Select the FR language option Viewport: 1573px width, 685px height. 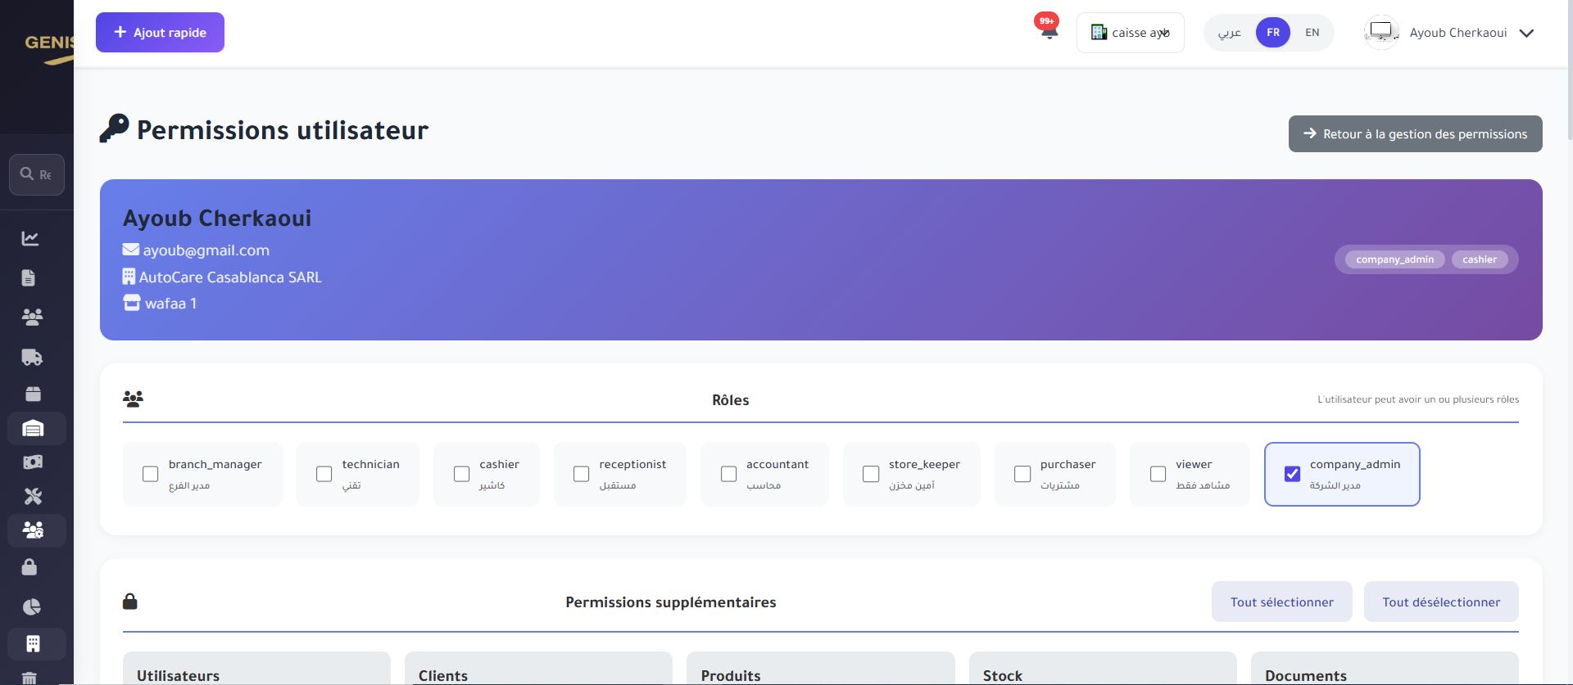pyautogui.click(x=1272, y=33)
